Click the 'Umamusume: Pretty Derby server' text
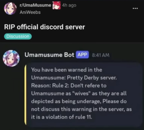This screenshot has width=144, height=130. tap(74, 78)
